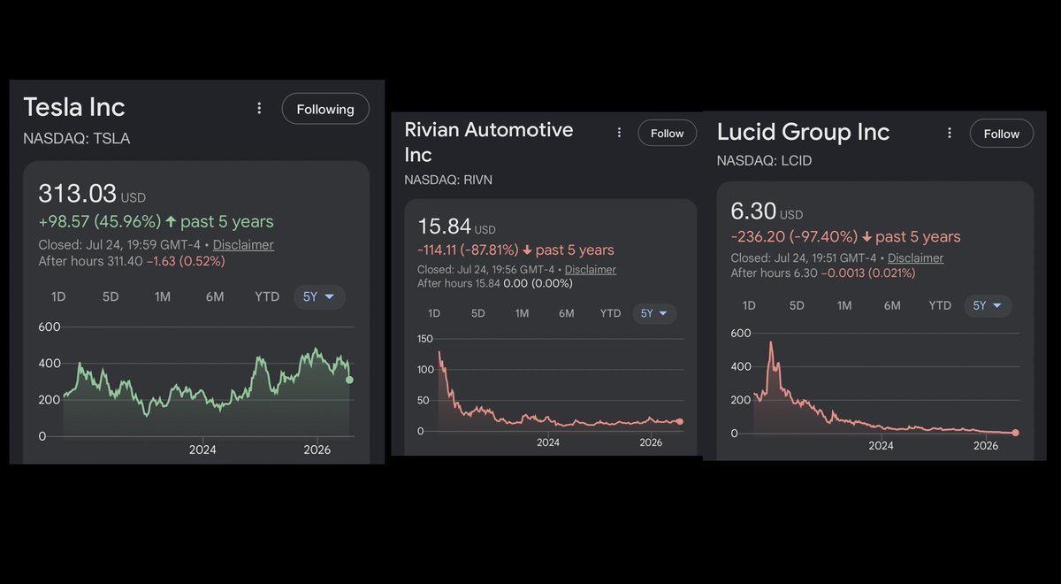Click Rivian after hours 15.84 line
This screenshot has height=584, width=1061.
(x=495, y=283)
